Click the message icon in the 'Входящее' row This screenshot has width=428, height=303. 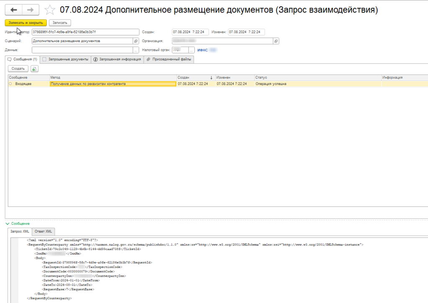pos(10,84)
